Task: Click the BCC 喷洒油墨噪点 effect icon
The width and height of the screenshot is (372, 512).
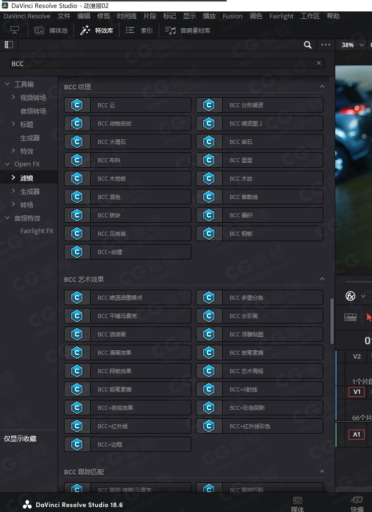Action: [77, 298]
